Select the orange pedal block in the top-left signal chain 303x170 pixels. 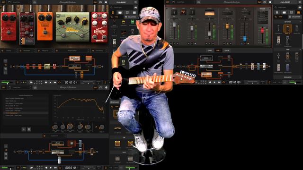[40, 66]
